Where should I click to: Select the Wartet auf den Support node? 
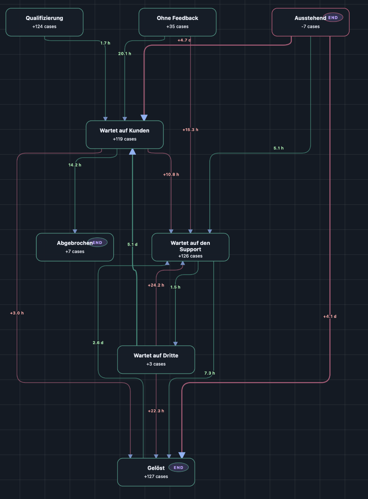(x=190, y=247)
